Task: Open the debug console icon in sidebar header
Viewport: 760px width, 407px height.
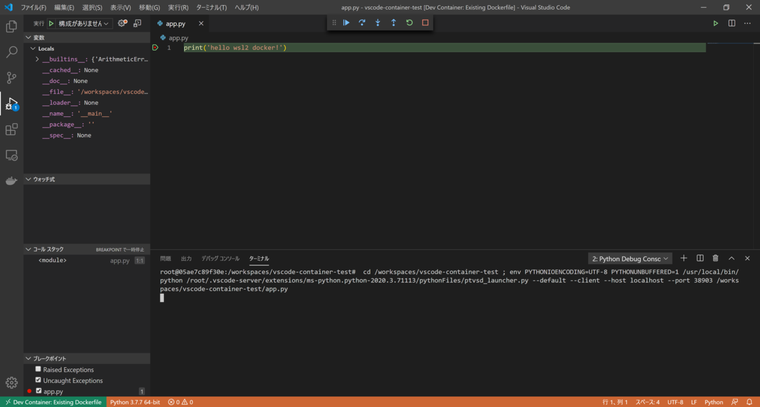Action: 137,23
